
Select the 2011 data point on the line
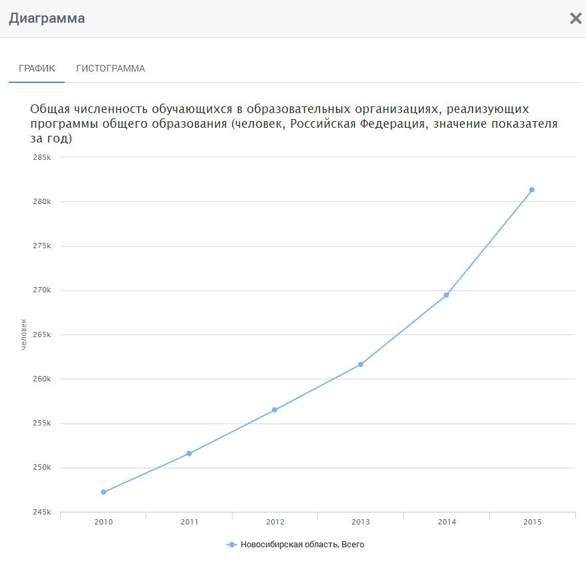tap(189, 454)
